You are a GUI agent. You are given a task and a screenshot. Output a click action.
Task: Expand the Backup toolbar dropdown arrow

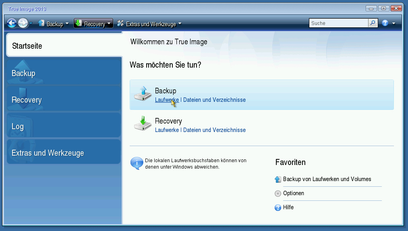67,24
